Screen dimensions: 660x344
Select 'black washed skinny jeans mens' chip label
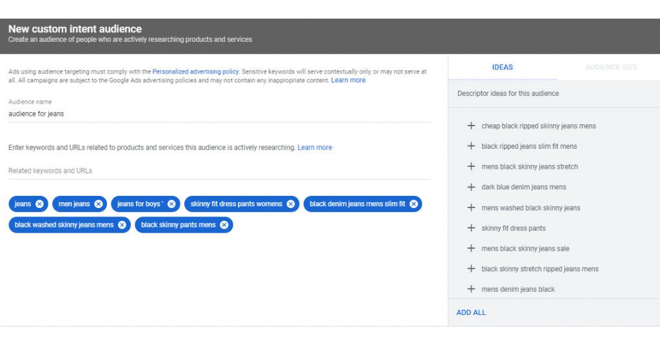pos(64,225)
